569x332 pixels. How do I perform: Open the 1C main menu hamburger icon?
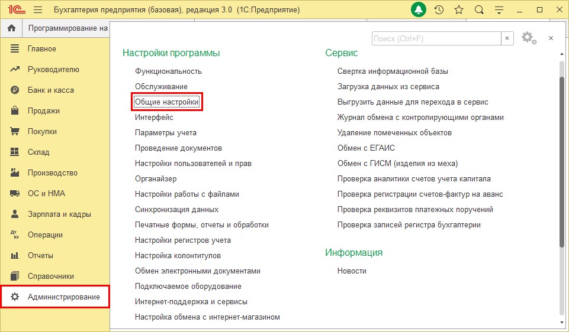tap(38, 10)
